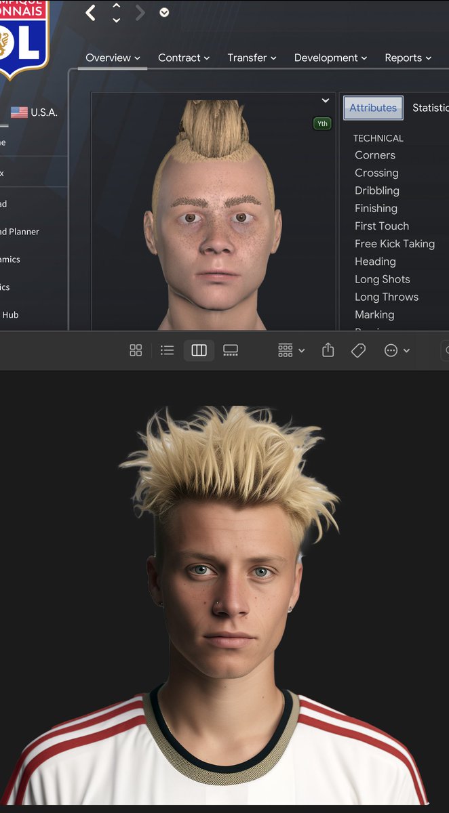Click the Long Shots attribute
Screen dimensions: 449x813
pyautogui.click(x=383, y=279)
